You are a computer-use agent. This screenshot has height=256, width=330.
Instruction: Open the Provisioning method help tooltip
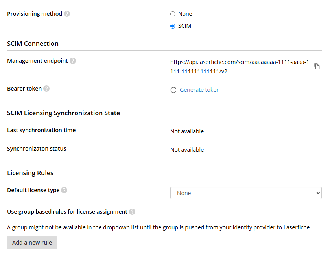(x=67, y=14)
